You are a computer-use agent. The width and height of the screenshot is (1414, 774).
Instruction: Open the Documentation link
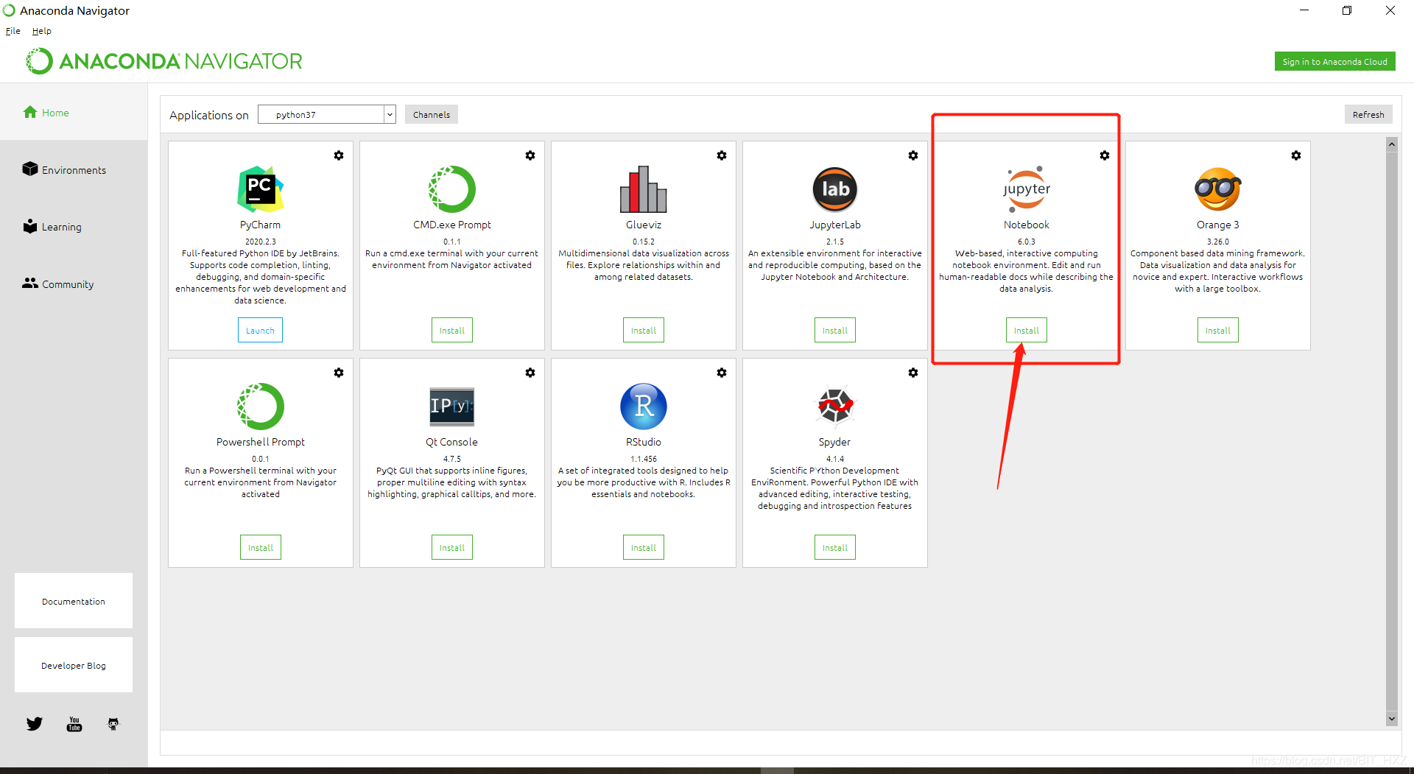[74, 601]
